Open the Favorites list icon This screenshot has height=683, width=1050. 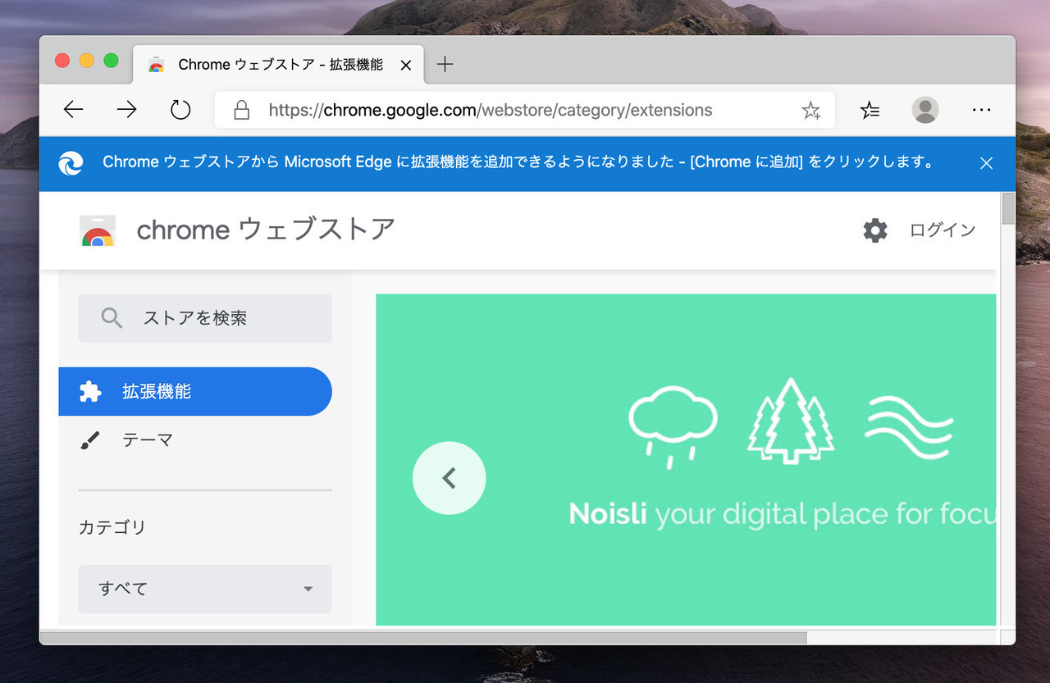[870, 110]
